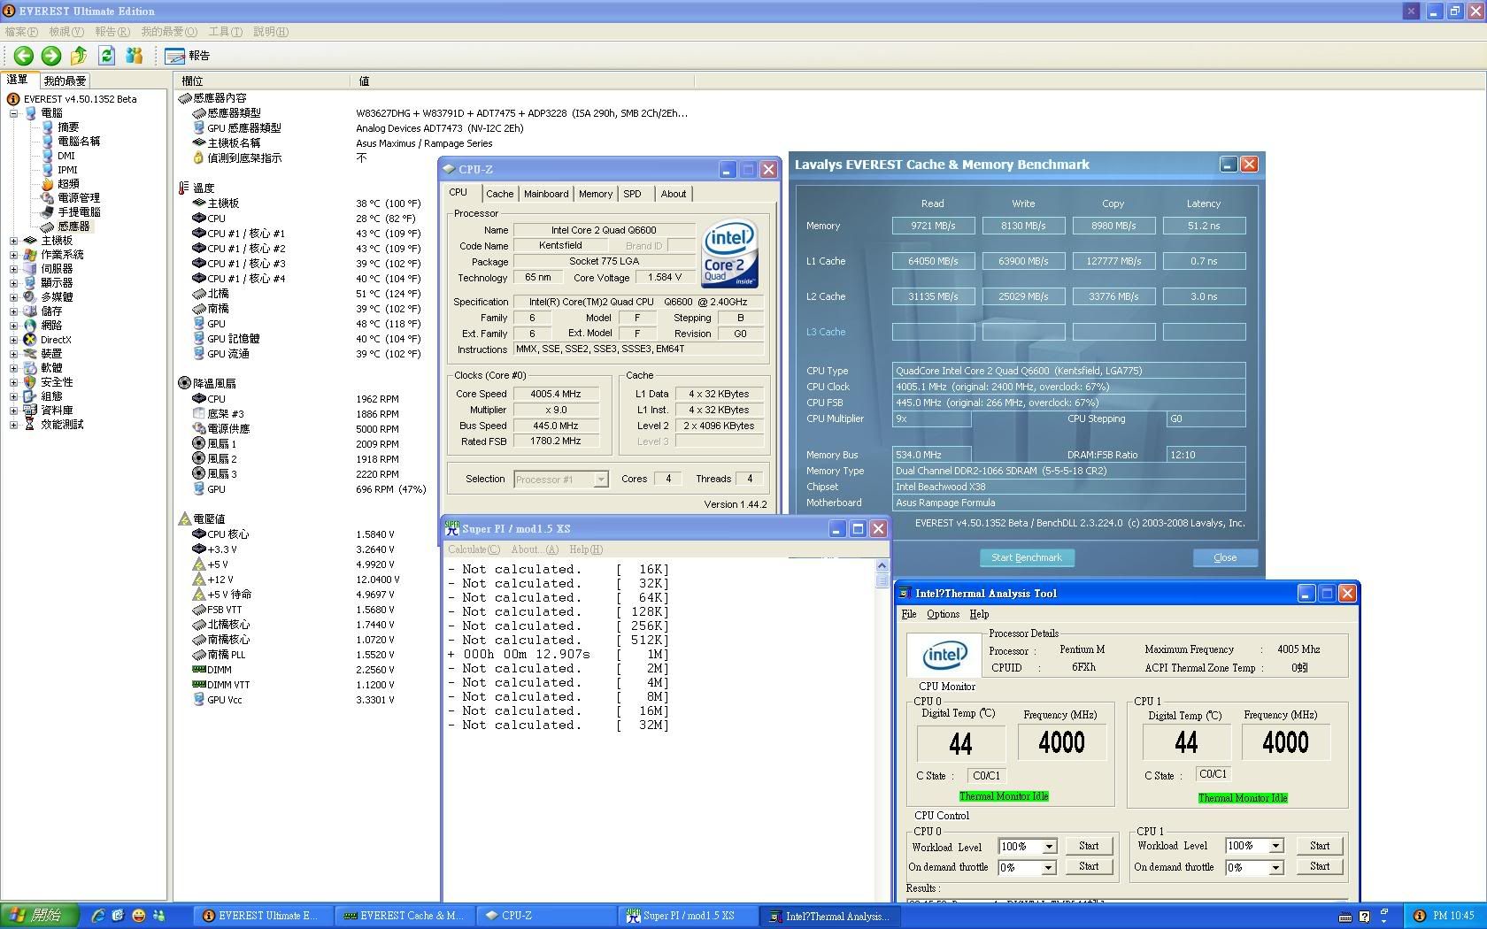Image resolution: width=1487 pixels, height=929 pixels.
Task: Click Internet Explorer quick launch icon
Action: coord(97,916)
